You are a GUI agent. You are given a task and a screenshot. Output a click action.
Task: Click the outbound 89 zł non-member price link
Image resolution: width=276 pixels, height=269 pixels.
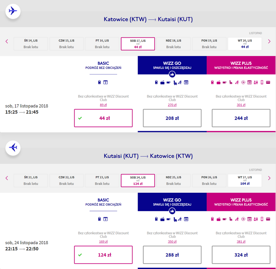(x=103, y=105)
